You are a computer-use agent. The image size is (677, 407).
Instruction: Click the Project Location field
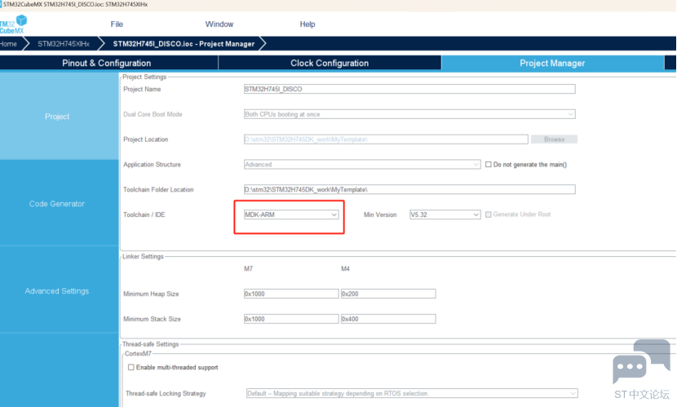click(x=386, y=139)
